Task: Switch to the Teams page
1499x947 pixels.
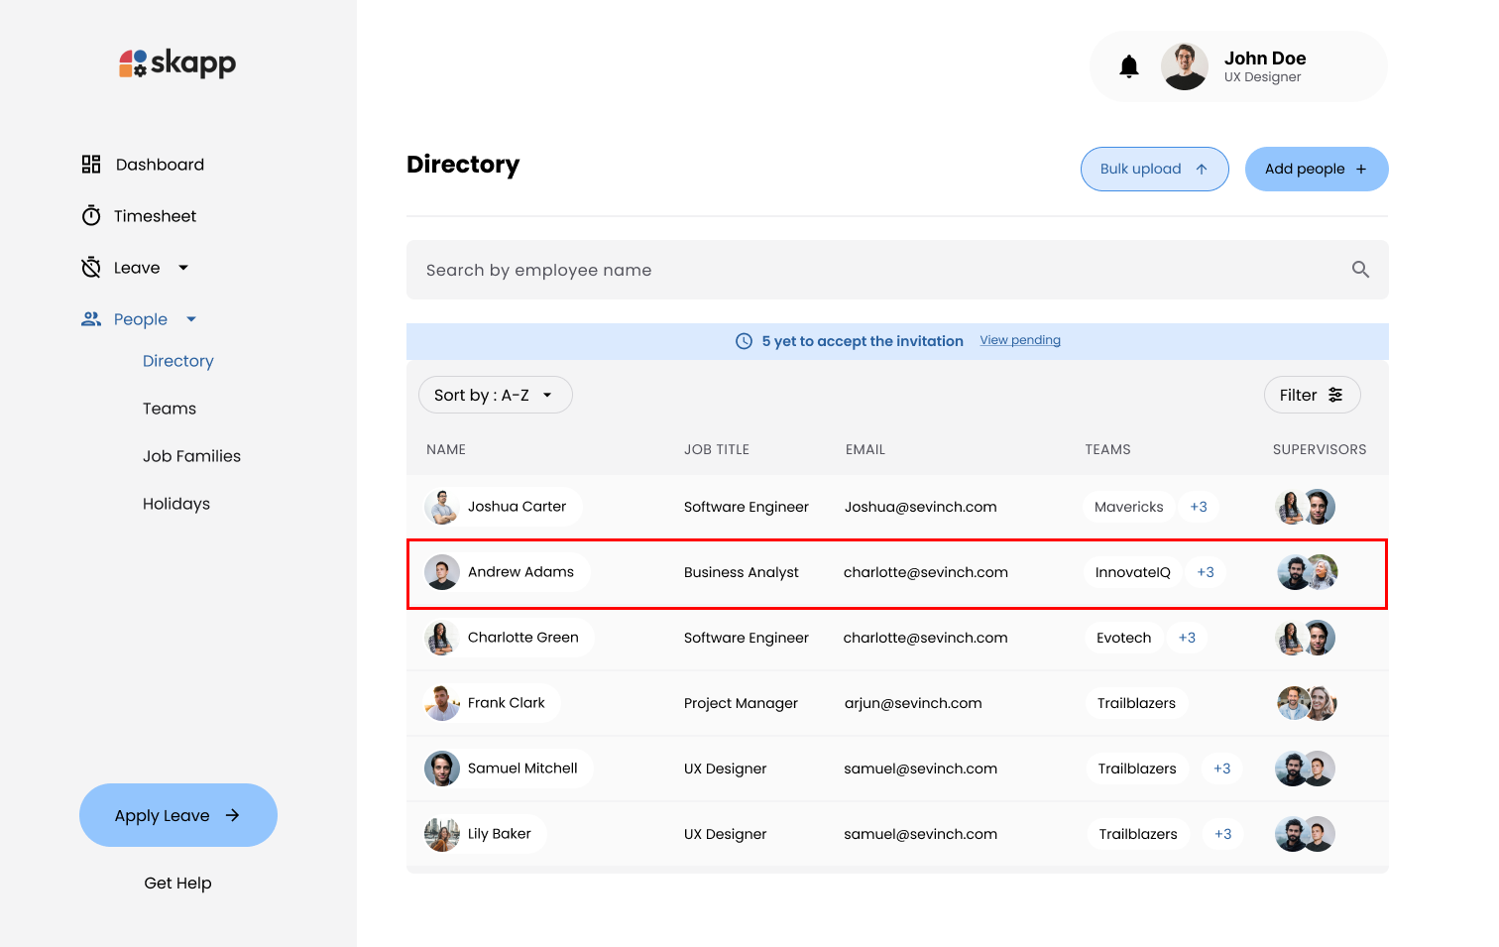Action: point(170,408)
